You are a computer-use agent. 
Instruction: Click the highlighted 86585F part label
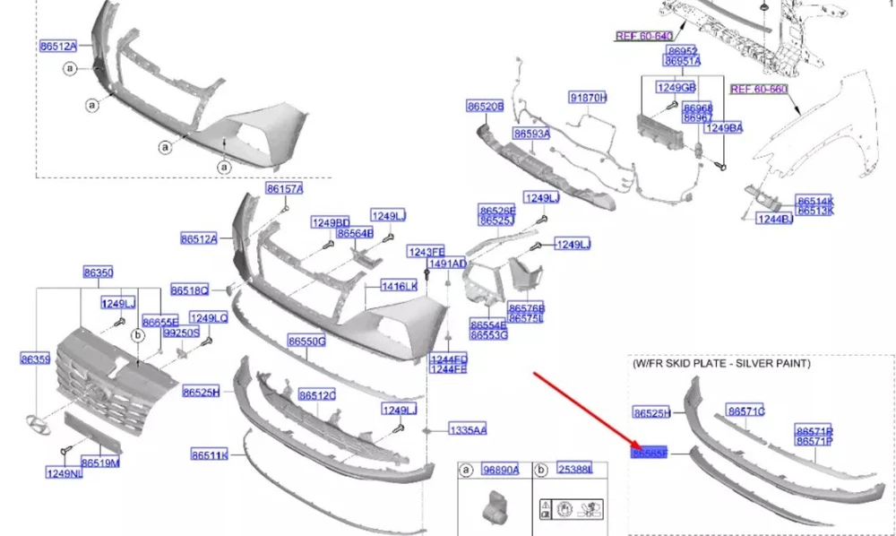point(650,454)
